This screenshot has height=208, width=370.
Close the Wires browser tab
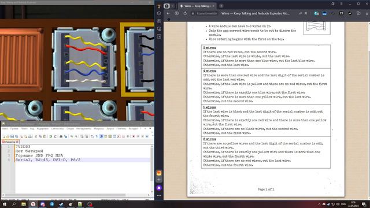click(x=213, y=6)
